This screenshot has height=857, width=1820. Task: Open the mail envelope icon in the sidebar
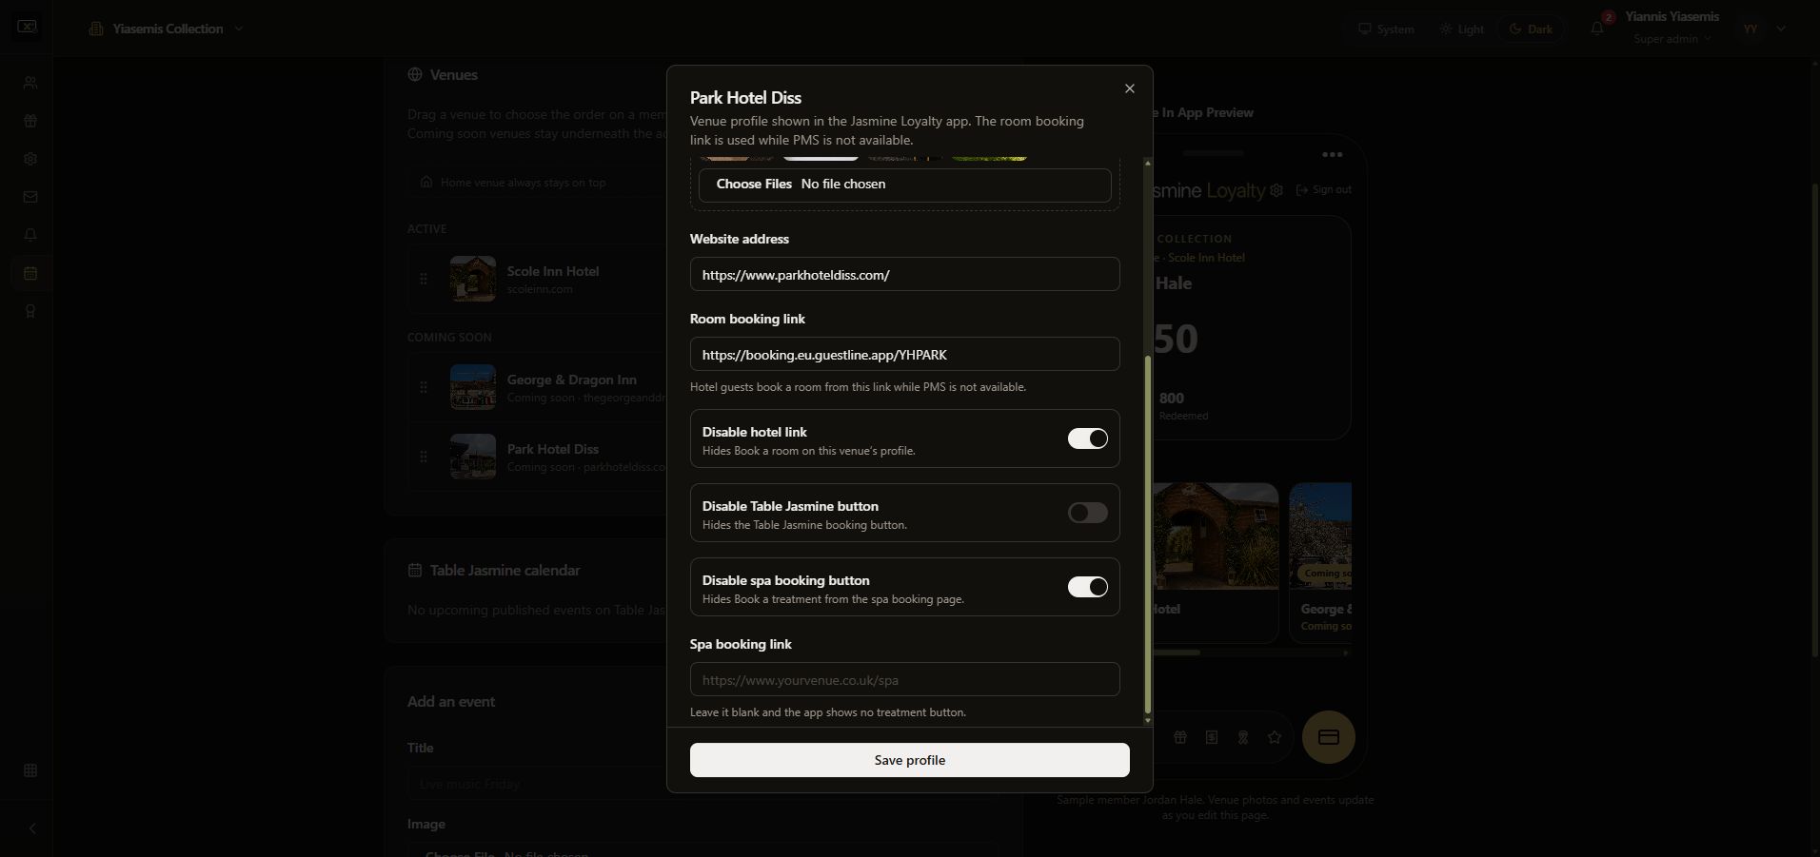30,197
